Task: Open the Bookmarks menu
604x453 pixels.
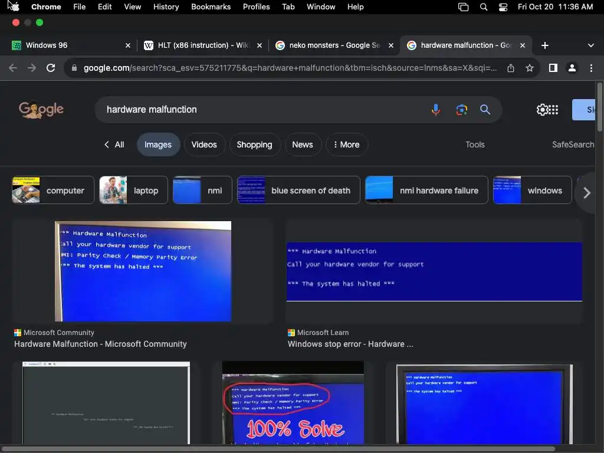Action: [211, 6]
